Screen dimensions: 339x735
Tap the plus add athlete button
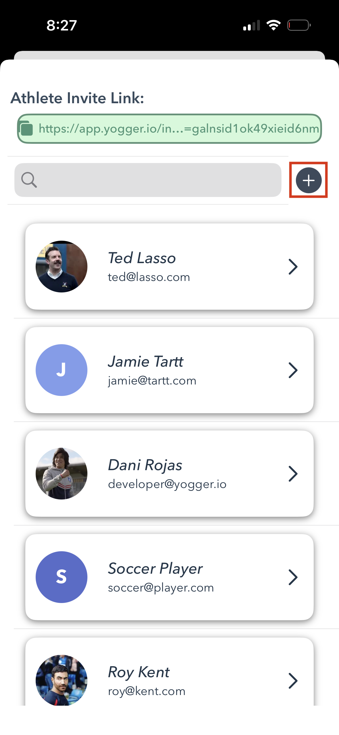point(309,180)
